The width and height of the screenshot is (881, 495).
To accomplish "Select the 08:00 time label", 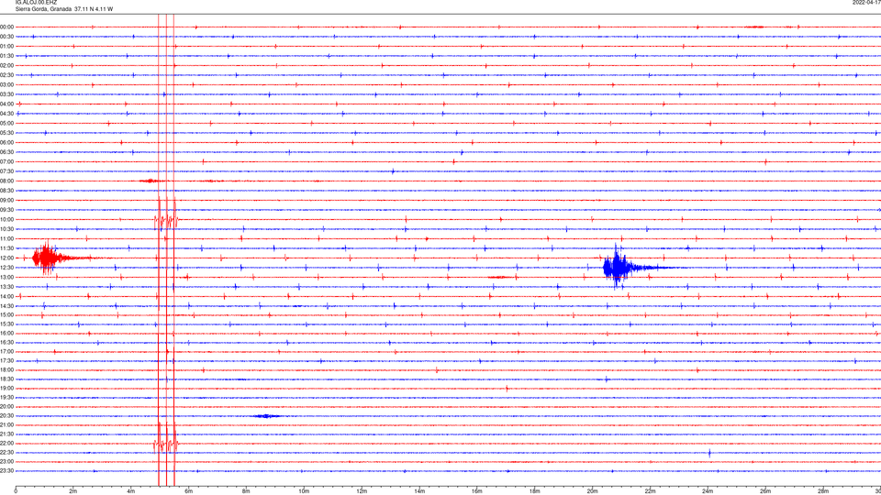I will coord(6,181).
